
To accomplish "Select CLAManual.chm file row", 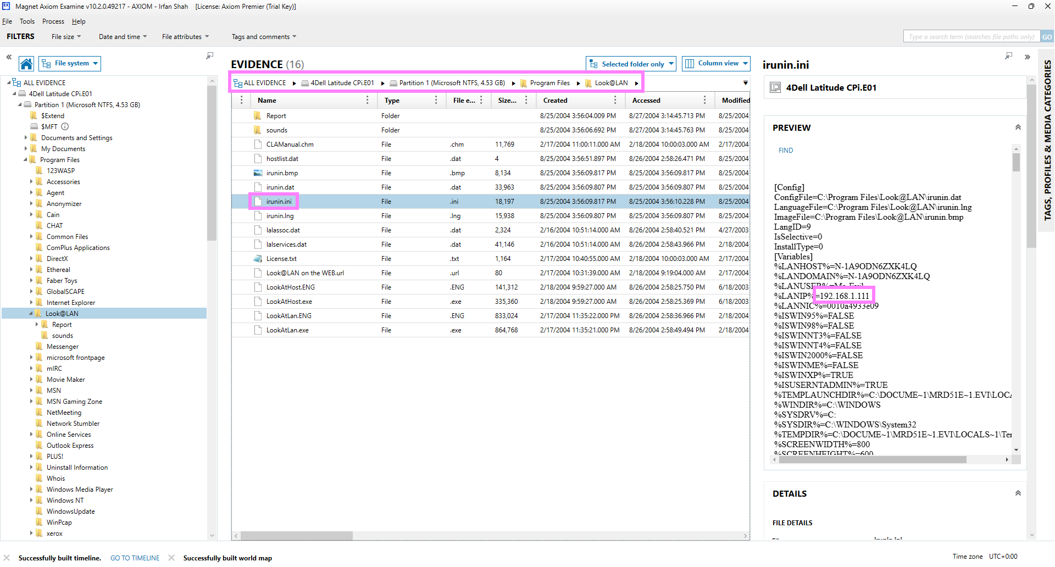I will tap(491, 144).
